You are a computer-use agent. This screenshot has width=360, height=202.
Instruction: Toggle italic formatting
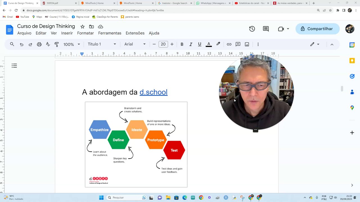tap(191, 44)
